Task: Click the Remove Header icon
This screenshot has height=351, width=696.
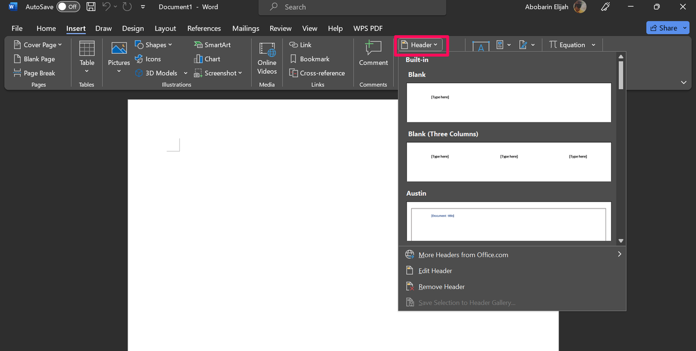Action: 409,287
